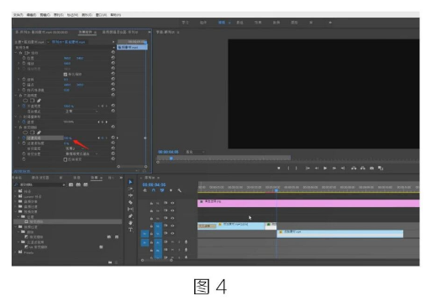Click Go to In point button
431x306 pixels.
coord(307,169)
